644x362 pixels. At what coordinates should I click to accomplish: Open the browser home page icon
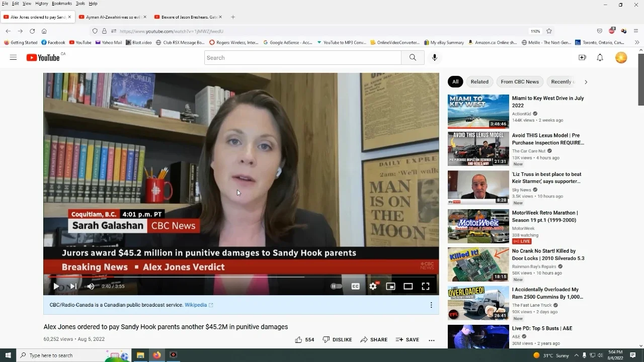point(44,31)
